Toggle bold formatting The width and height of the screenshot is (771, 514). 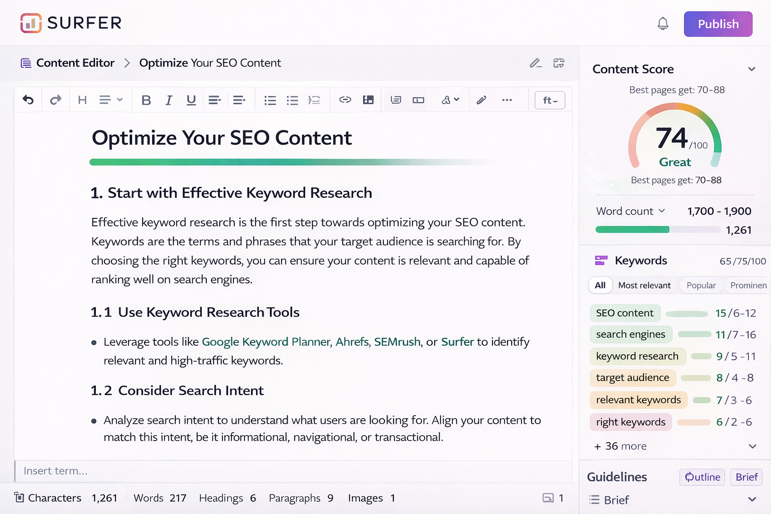146,100
